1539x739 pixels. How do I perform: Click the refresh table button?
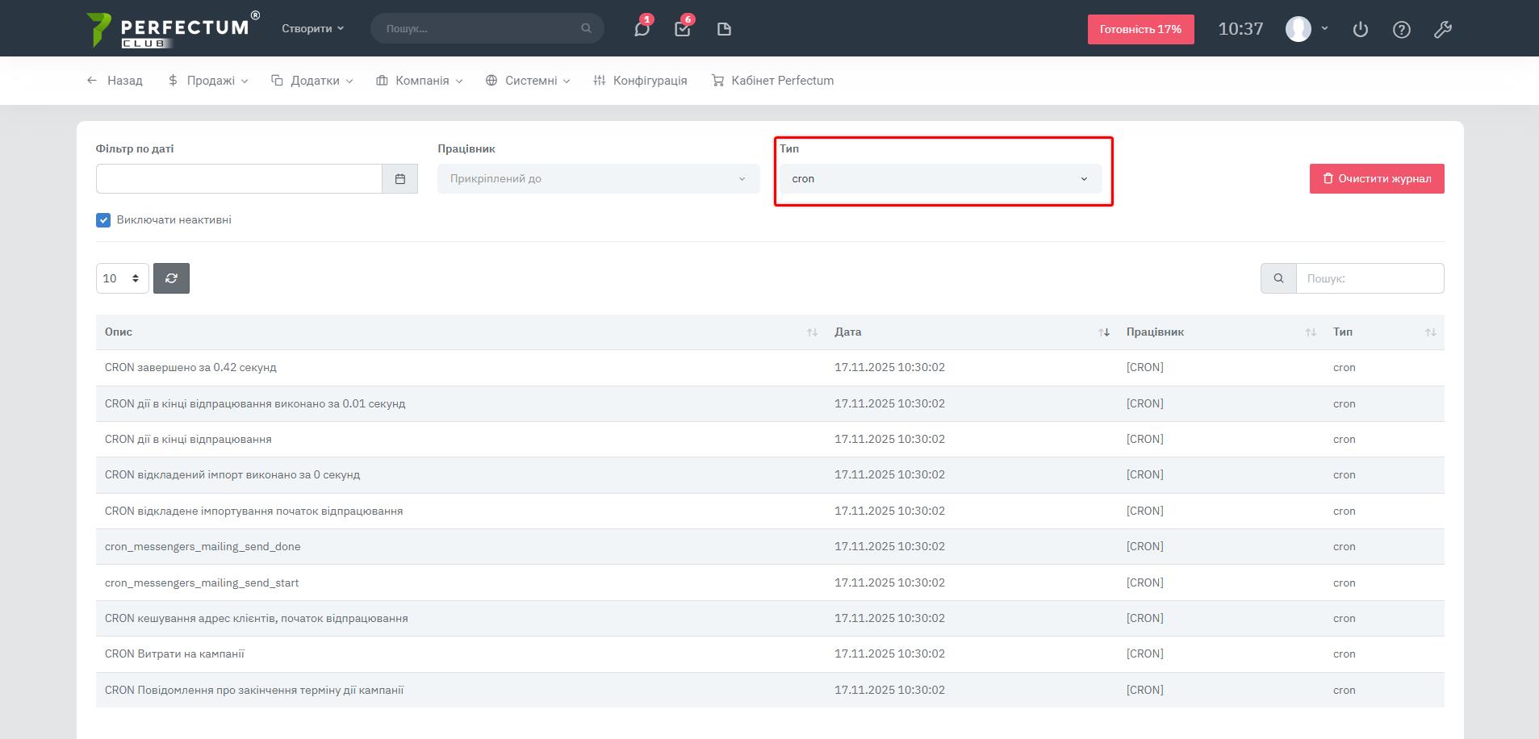point(171,278)
